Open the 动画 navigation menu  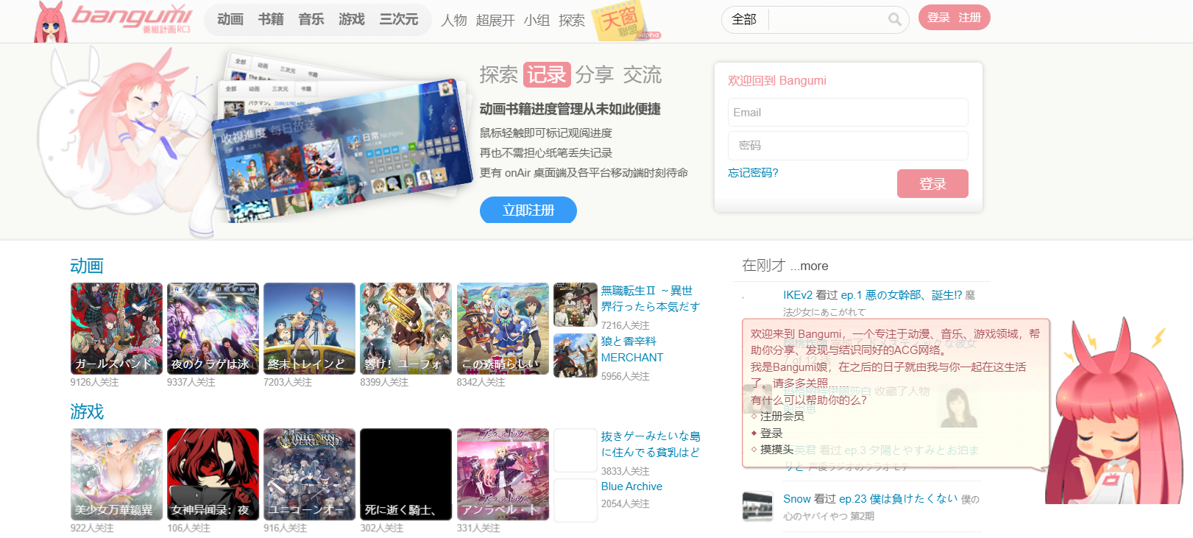click(230, 19)
